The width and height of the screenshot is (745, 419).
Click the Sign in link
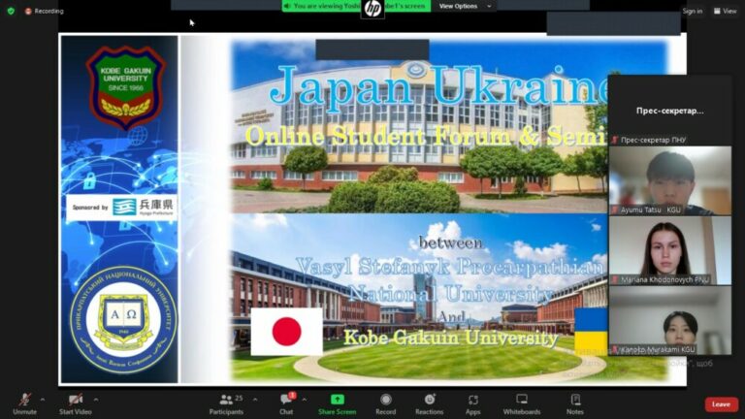[x=693, y=11]
